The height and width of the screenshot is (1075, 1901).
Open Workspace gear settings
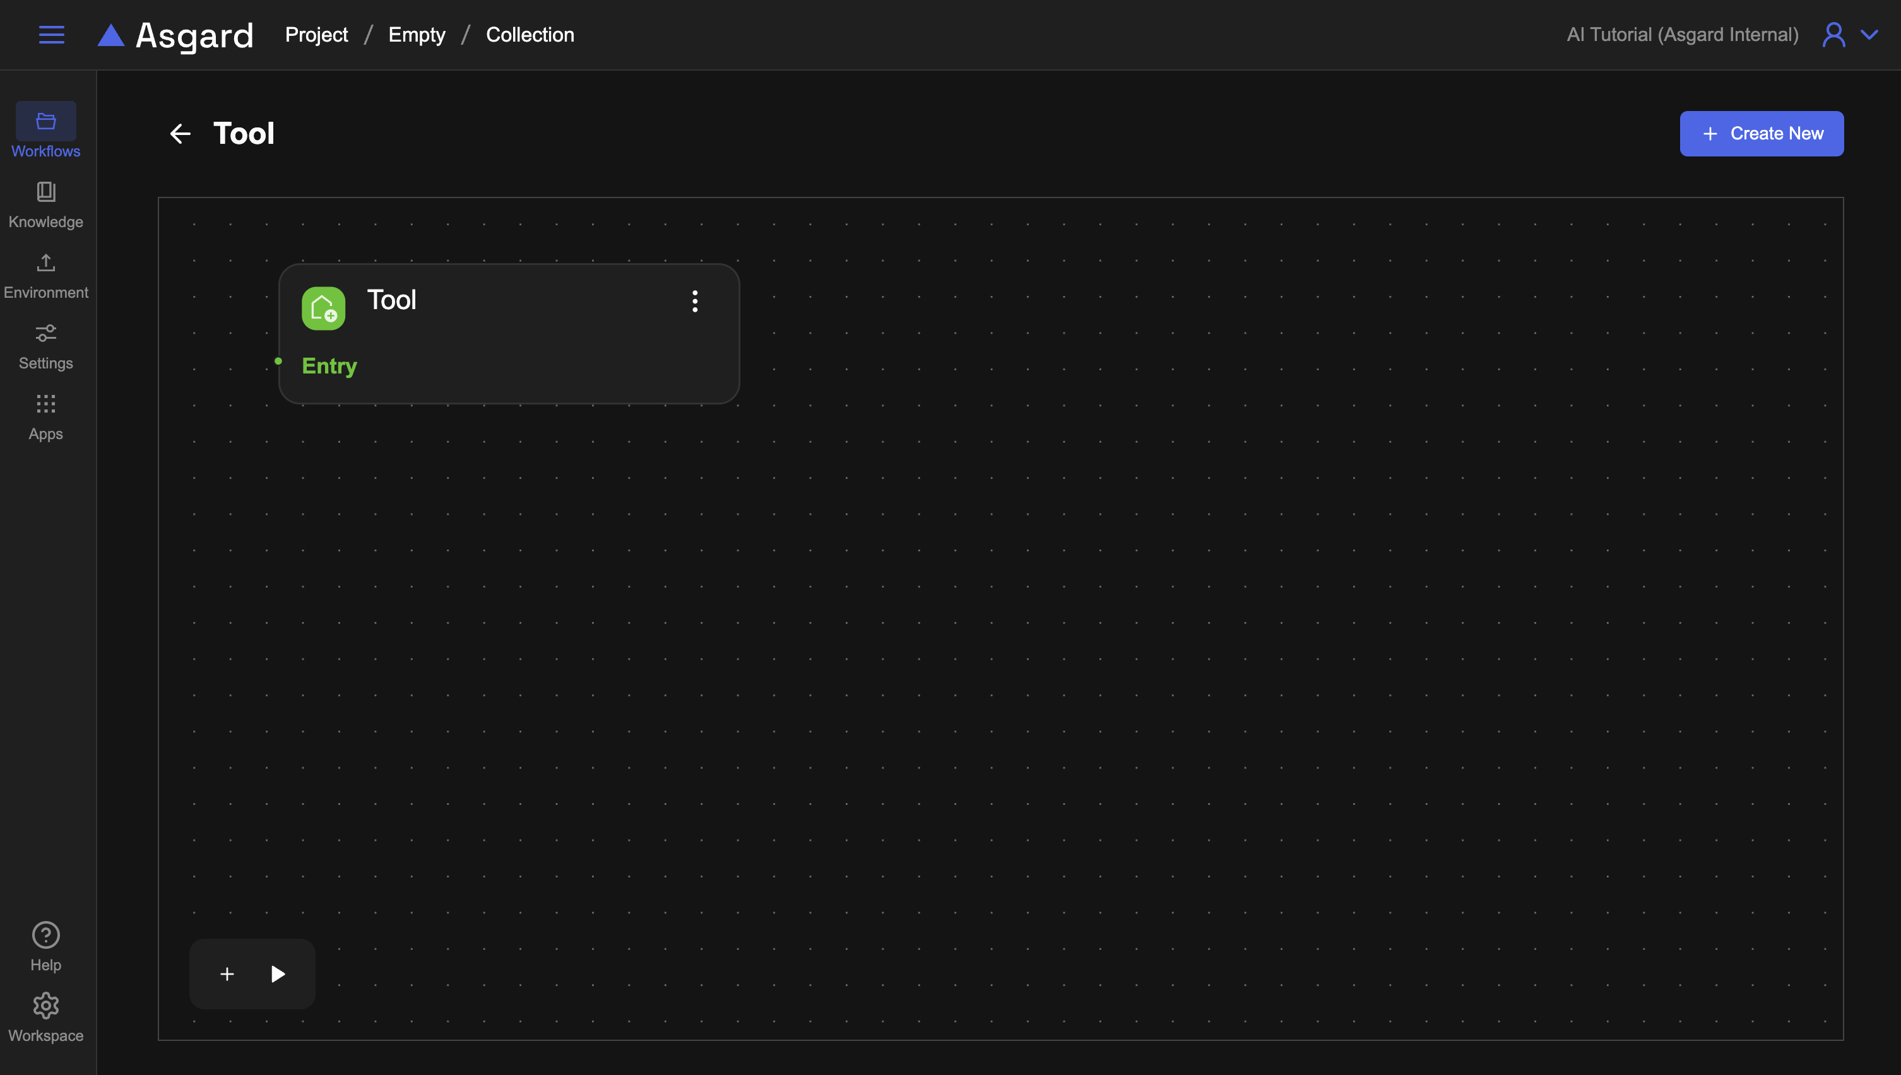(x=46, y=1006)
